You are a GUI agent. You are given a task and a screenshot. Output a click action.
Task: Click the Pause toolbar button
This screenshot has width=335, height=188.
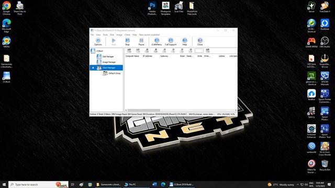coord(141,42)
